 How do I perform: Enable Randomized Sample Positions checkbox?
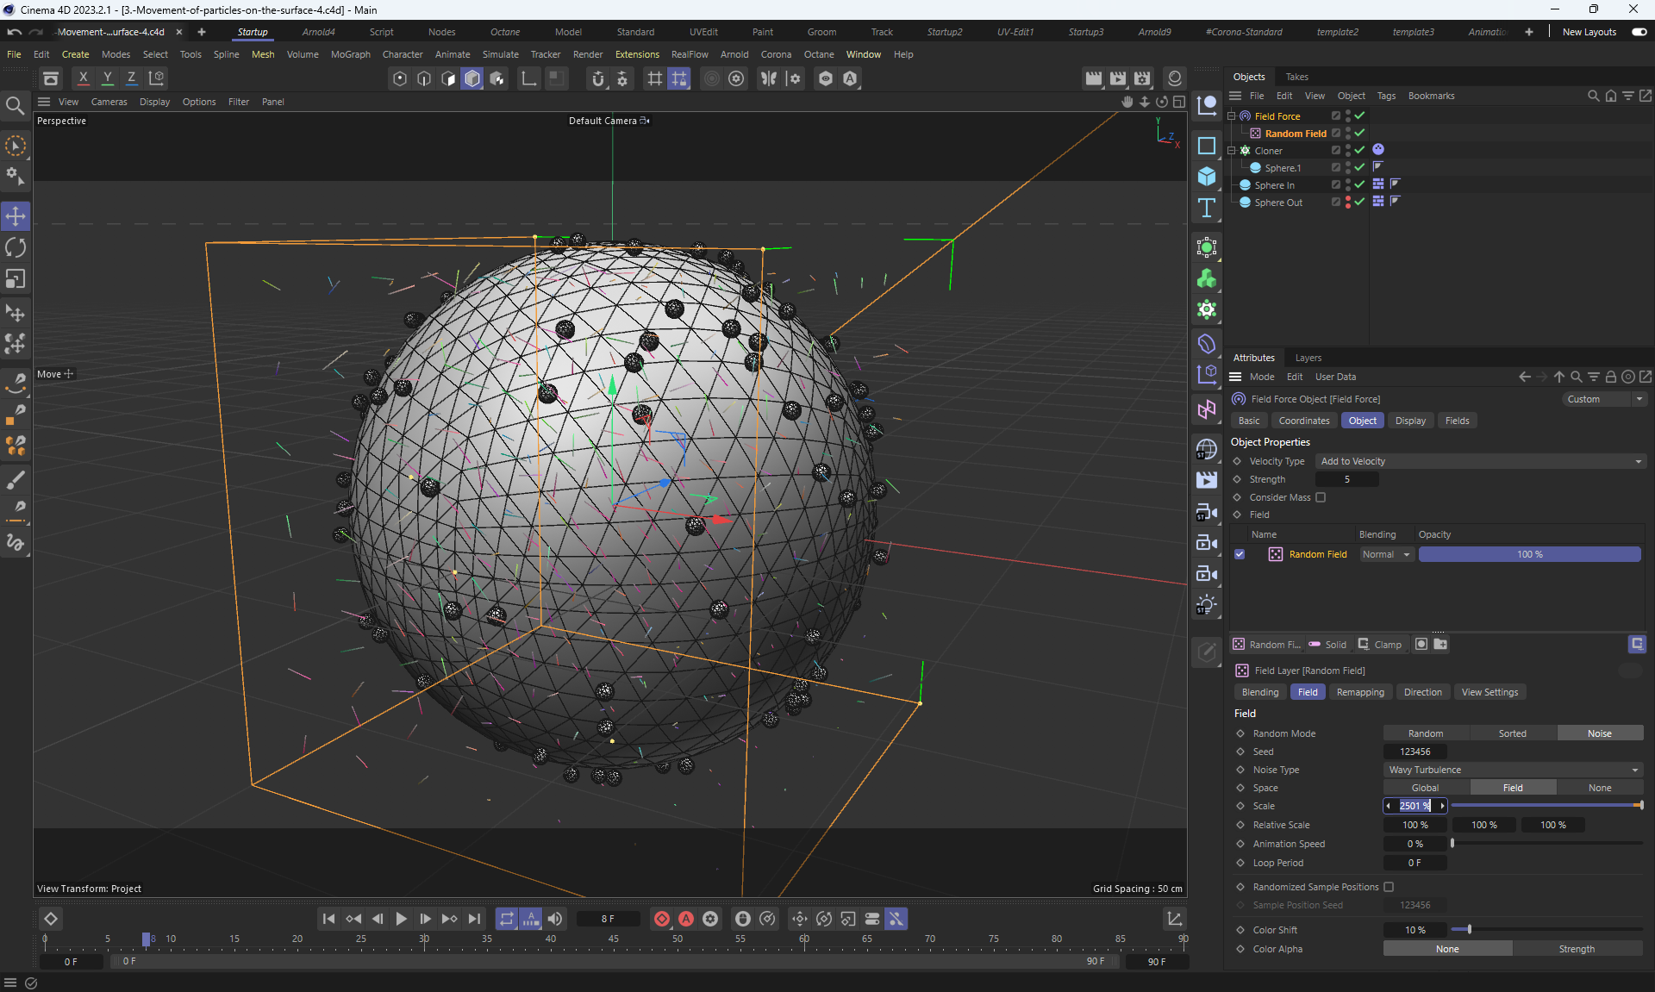pos(1389,887)
